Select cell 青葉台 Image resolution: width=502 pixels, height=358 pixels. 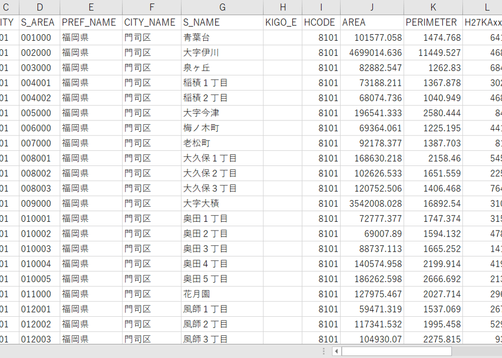(x=222, y=38)
